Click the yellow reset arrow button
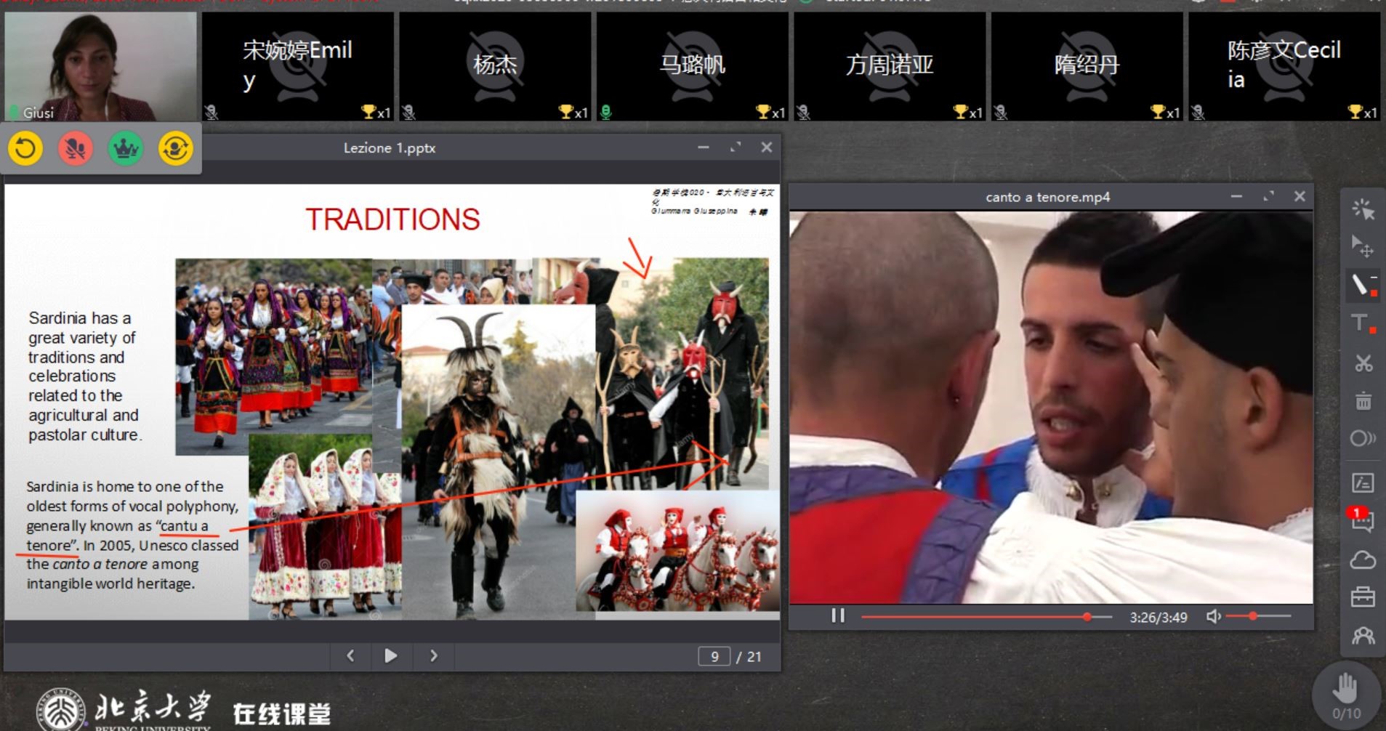The image size is (1386, 731). coord(25,149)
